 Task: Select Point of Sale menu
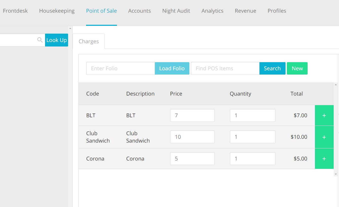(102, 11)
